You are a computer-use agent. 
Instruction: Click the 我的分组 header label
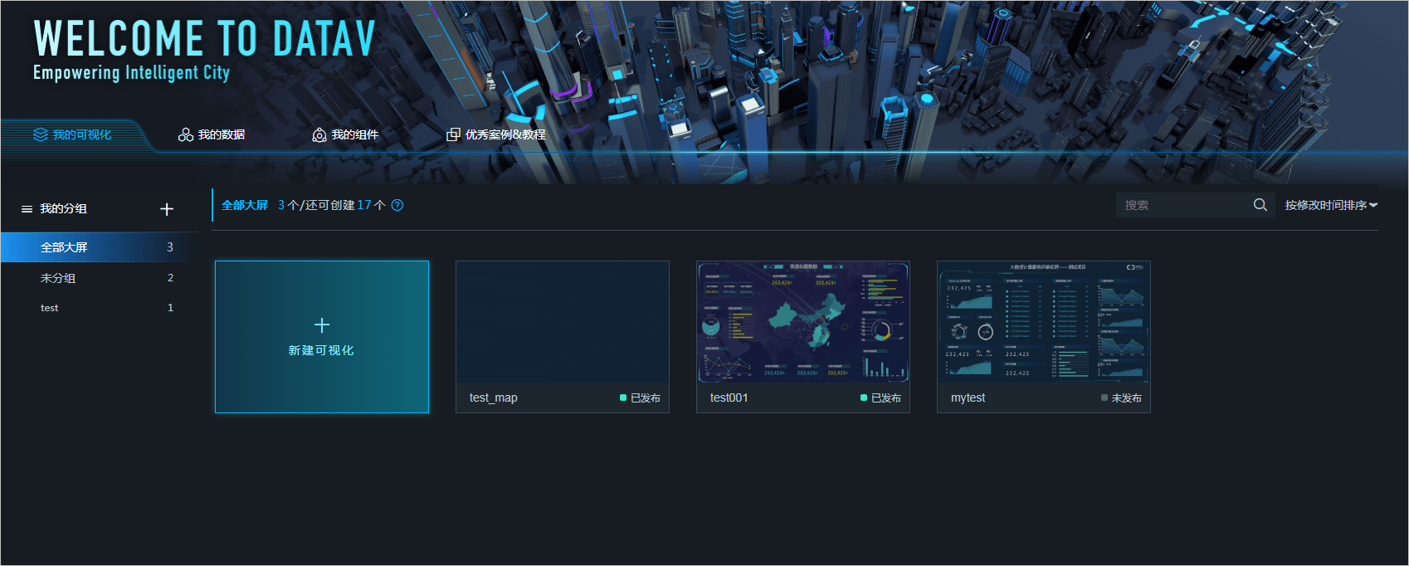pyautogui.click(x=63, y=209)
